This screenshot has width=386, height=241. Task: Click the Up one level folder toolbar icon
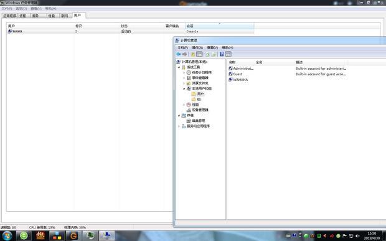(x=193, y=54)
